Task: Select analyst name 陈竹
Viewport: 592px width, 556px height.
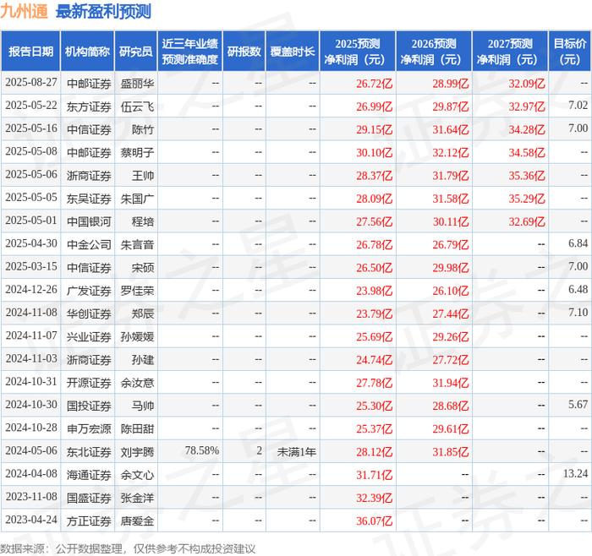Action: point(143,130)
